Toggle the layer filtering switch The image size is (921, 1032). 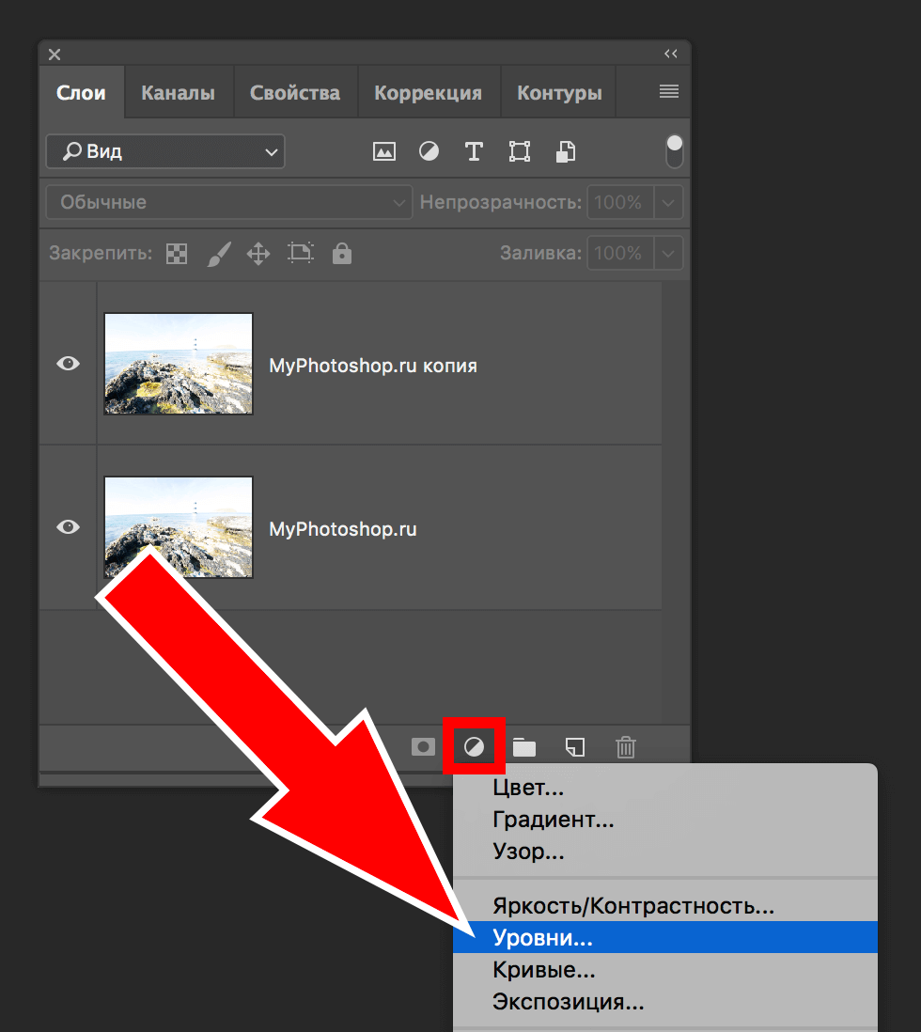click(x=674, y=151)
